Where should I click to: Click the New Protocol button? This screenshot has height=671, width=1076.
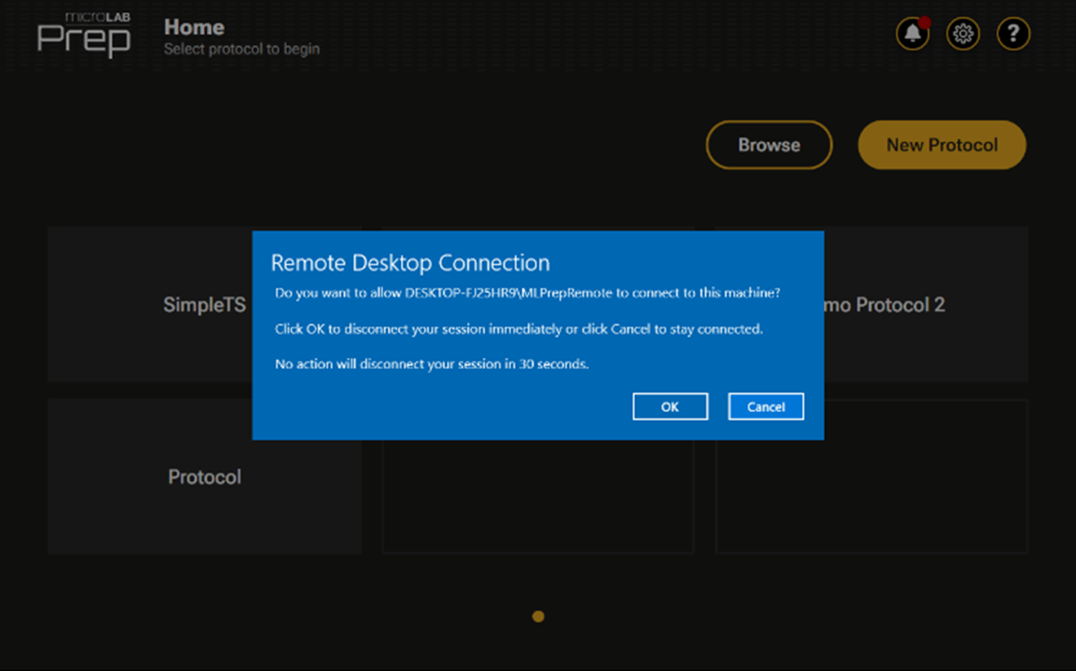[x=942, y=145]
